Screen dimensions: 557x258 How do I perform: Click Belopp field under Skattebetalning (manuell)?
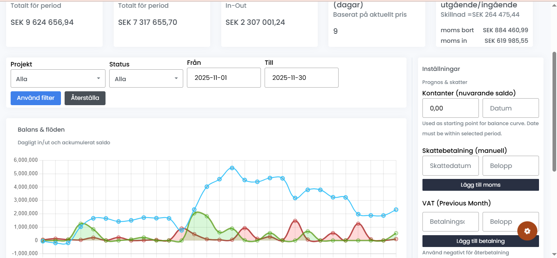[x=510, y=166]
